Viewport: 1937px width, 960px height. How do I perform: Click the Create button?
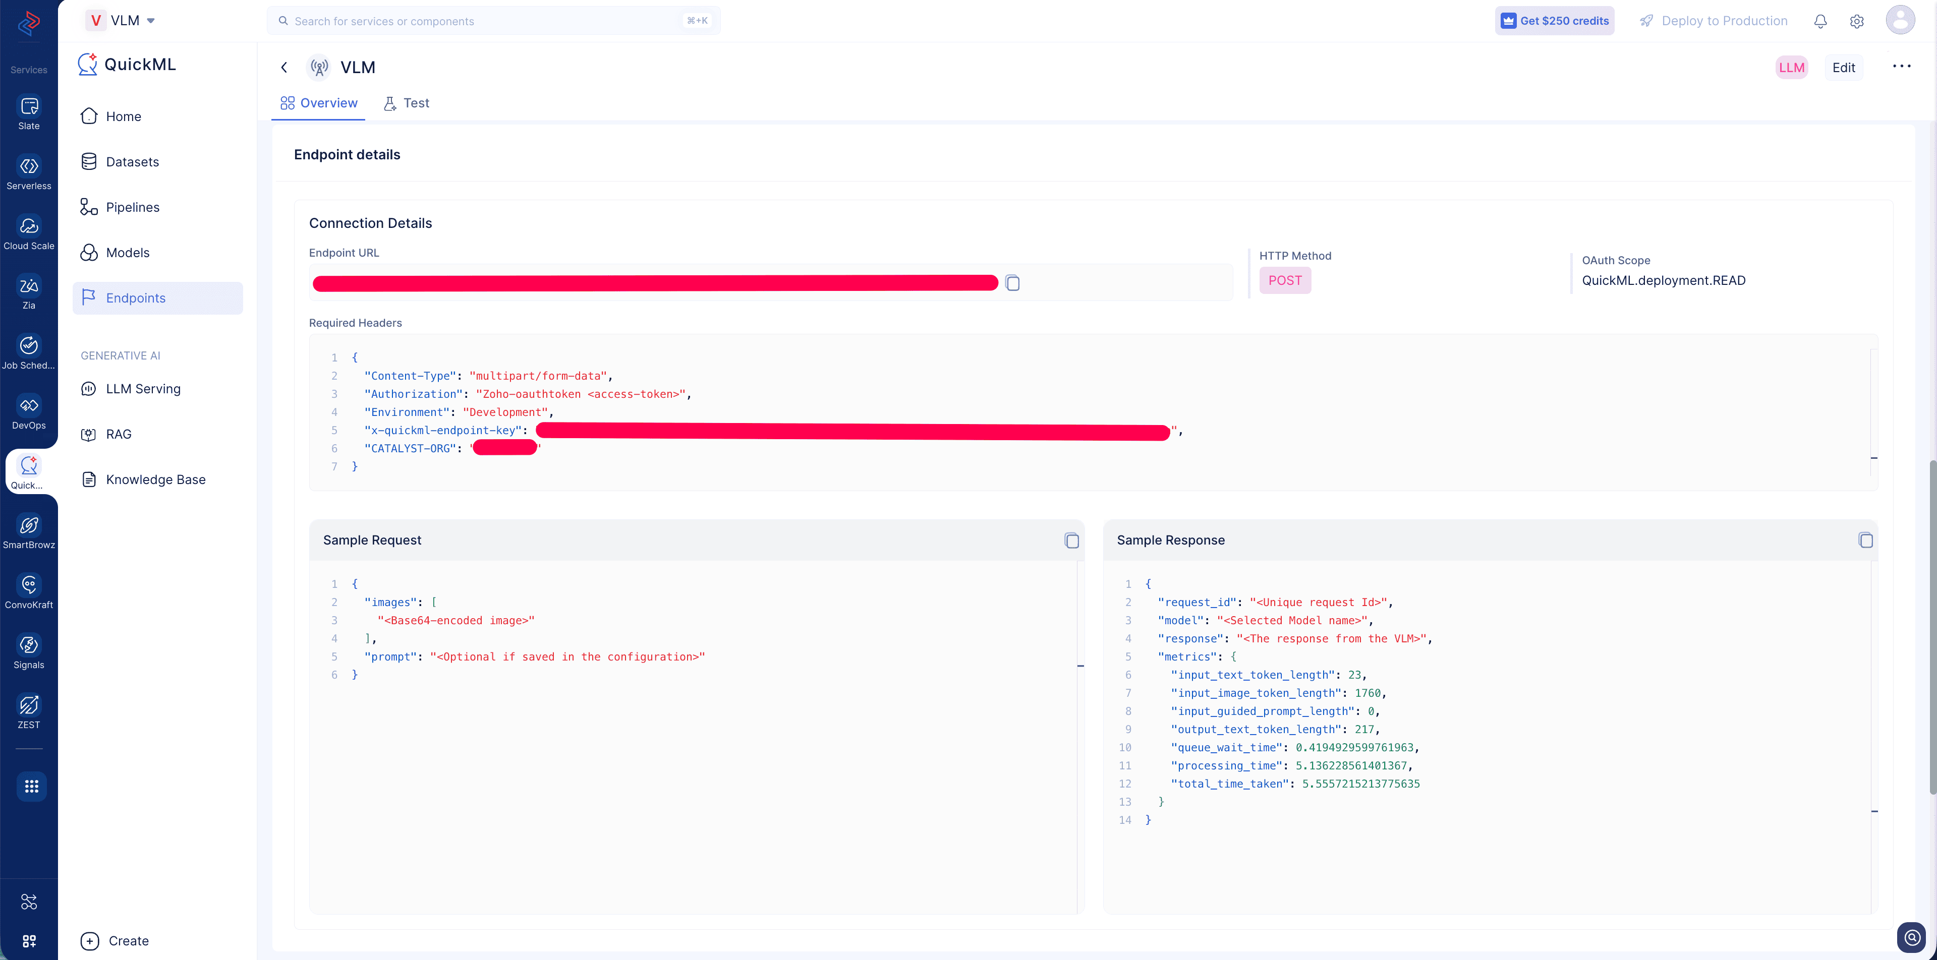point(115,940)
